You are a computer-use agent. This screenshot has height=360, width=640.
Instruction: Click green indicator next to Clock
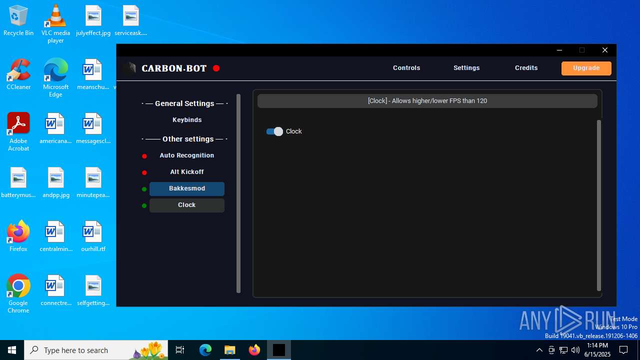pyautogui.click(x=144, y=206)
